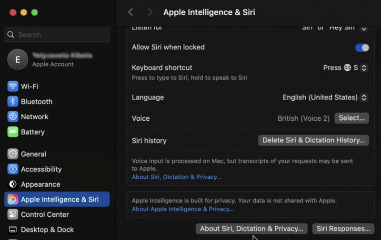This screenshot has height=240, width=381.
Task: Open About Apple Intelligence & Privacy… link
Action: (x=183, y=209)
